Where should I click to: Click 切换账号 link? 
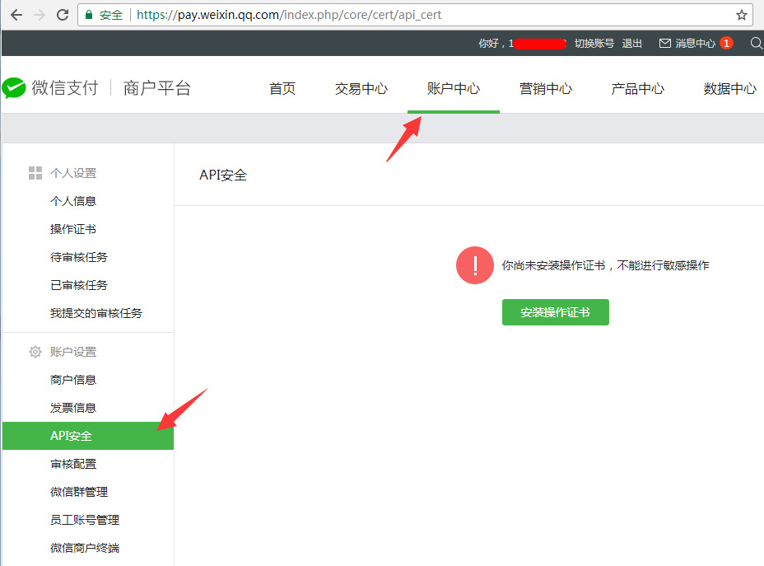point(594,43)
